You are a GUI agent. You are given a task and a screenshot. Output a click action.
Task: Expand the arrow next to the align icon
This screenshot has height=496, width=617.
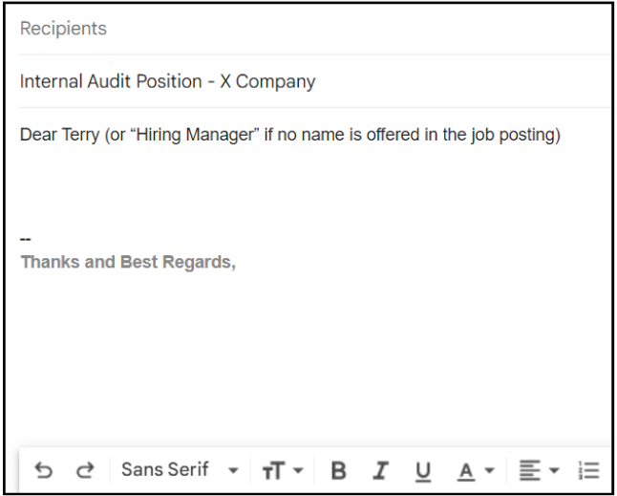(x=554, y=470)
